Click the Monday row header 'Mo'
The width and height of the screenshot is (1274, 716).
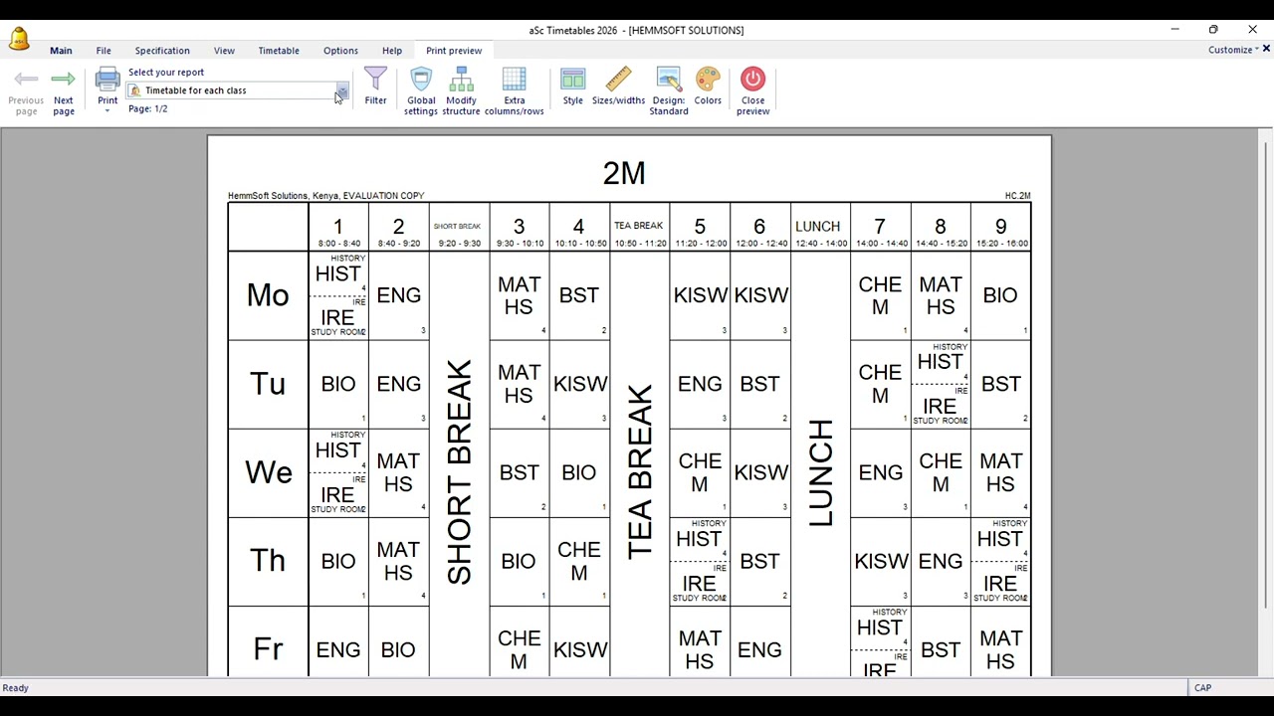tap(268, 295)
